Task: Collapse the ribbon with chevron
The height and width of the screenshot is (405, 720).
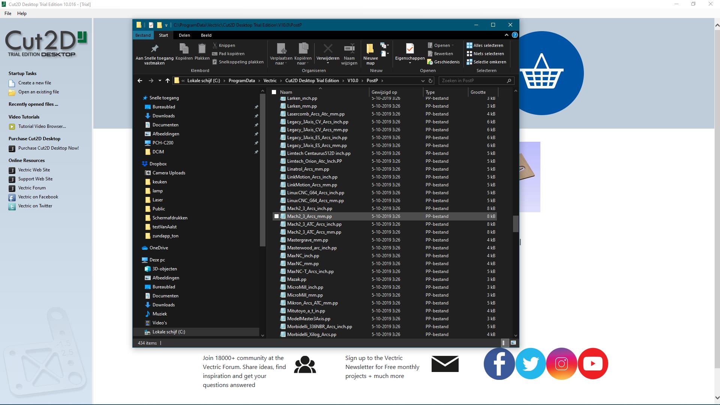Action: [506, 35]
